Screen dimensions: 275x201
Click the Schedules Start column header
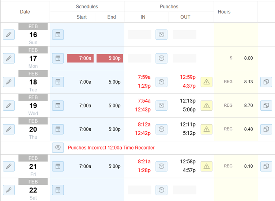[82, 17]
